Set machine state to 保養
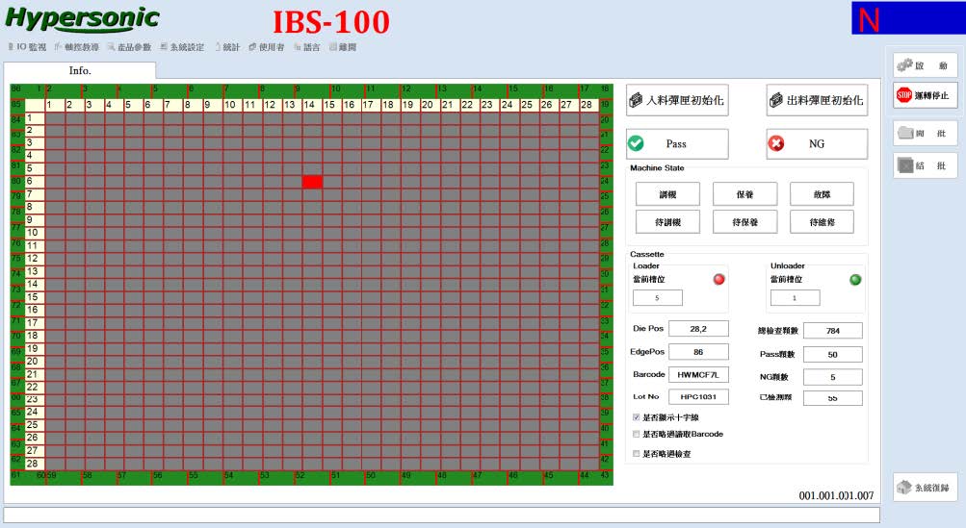The width and height of the screenshot is (966, 528). click(744, 194)
